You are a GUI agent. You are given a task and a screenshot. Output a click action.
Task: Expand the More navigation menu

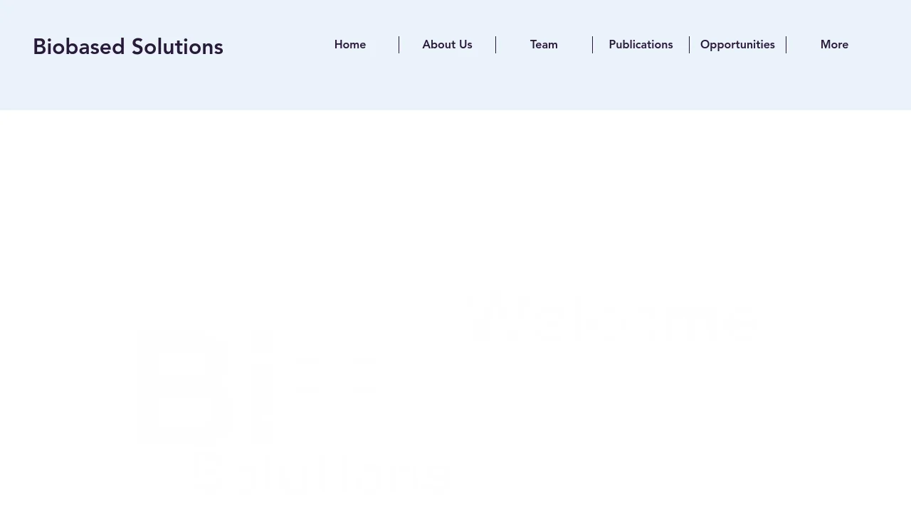coord(834,45)
